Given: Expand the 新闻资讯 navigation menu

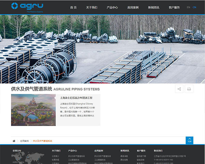Looking at the screenshot, I should pyautogui.click(x=153, y=7).
